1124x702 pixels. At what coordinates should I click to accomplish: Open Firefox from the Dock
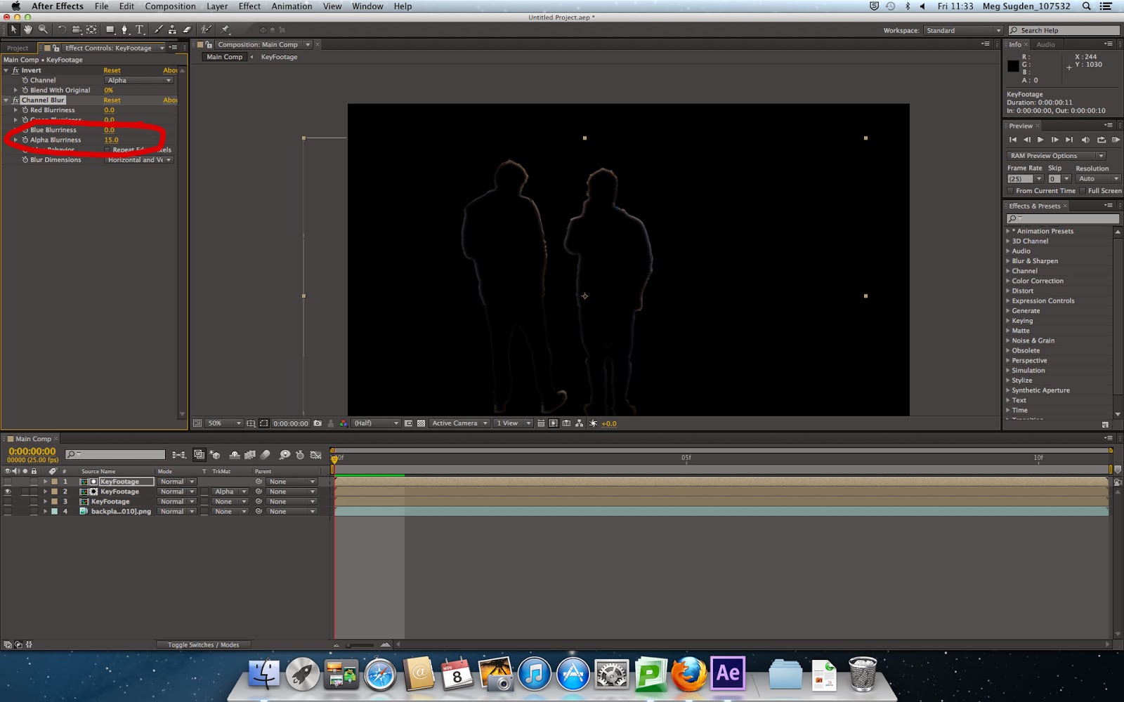688,674
